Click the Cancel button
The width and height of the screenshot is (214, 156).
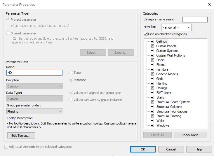coord(171,149)
